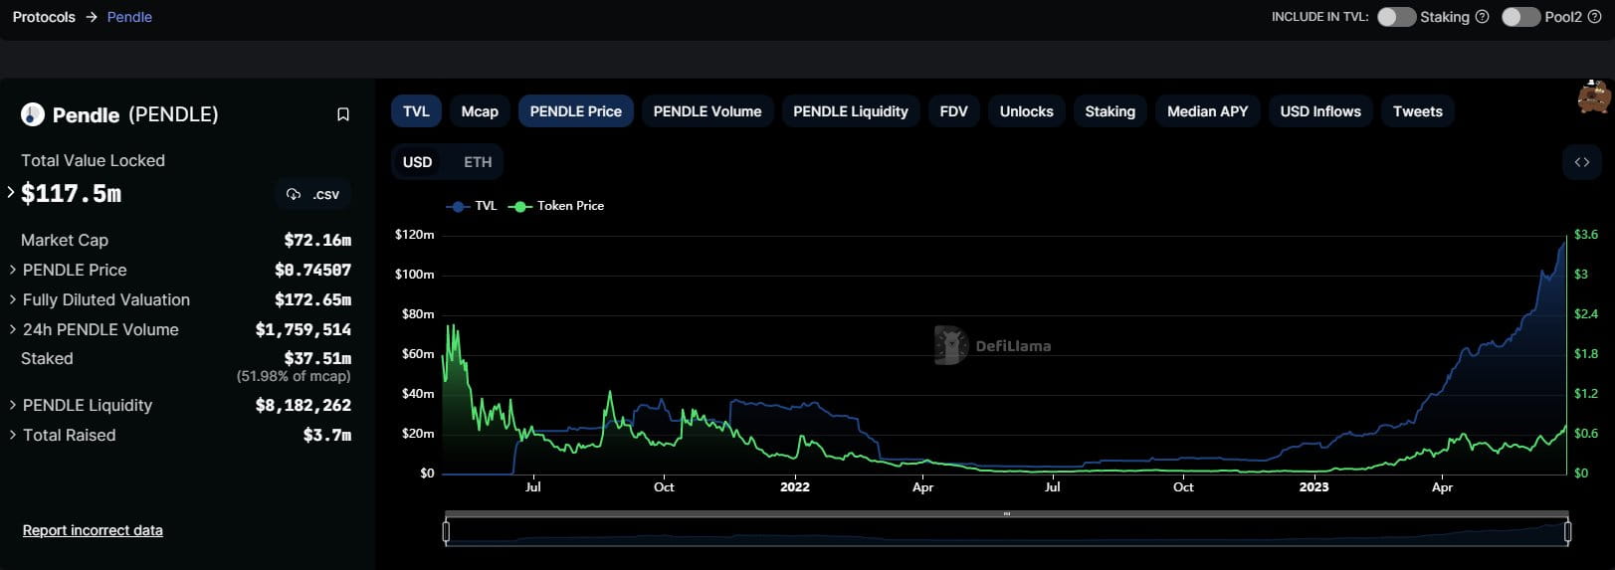
Task: Expand the Fully Diluted Valuation row
Action: coord(12,299)
